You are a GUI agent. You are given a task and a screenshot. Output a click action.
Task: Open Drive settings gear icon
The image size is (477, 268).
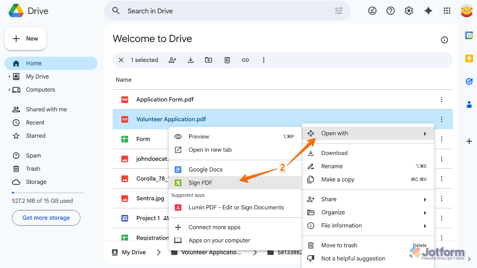pyautogui.click(x=409, y=11)
